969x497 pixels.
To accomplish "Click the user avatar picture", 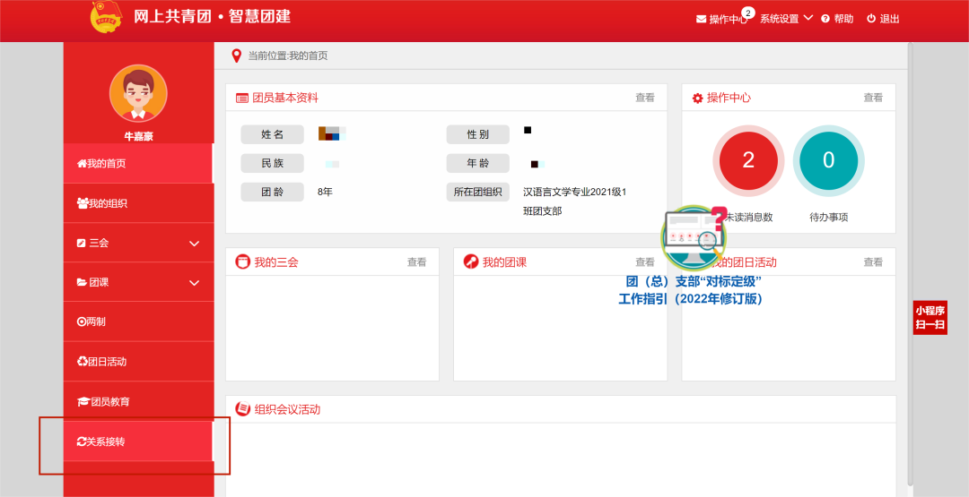I will [138, 93].
